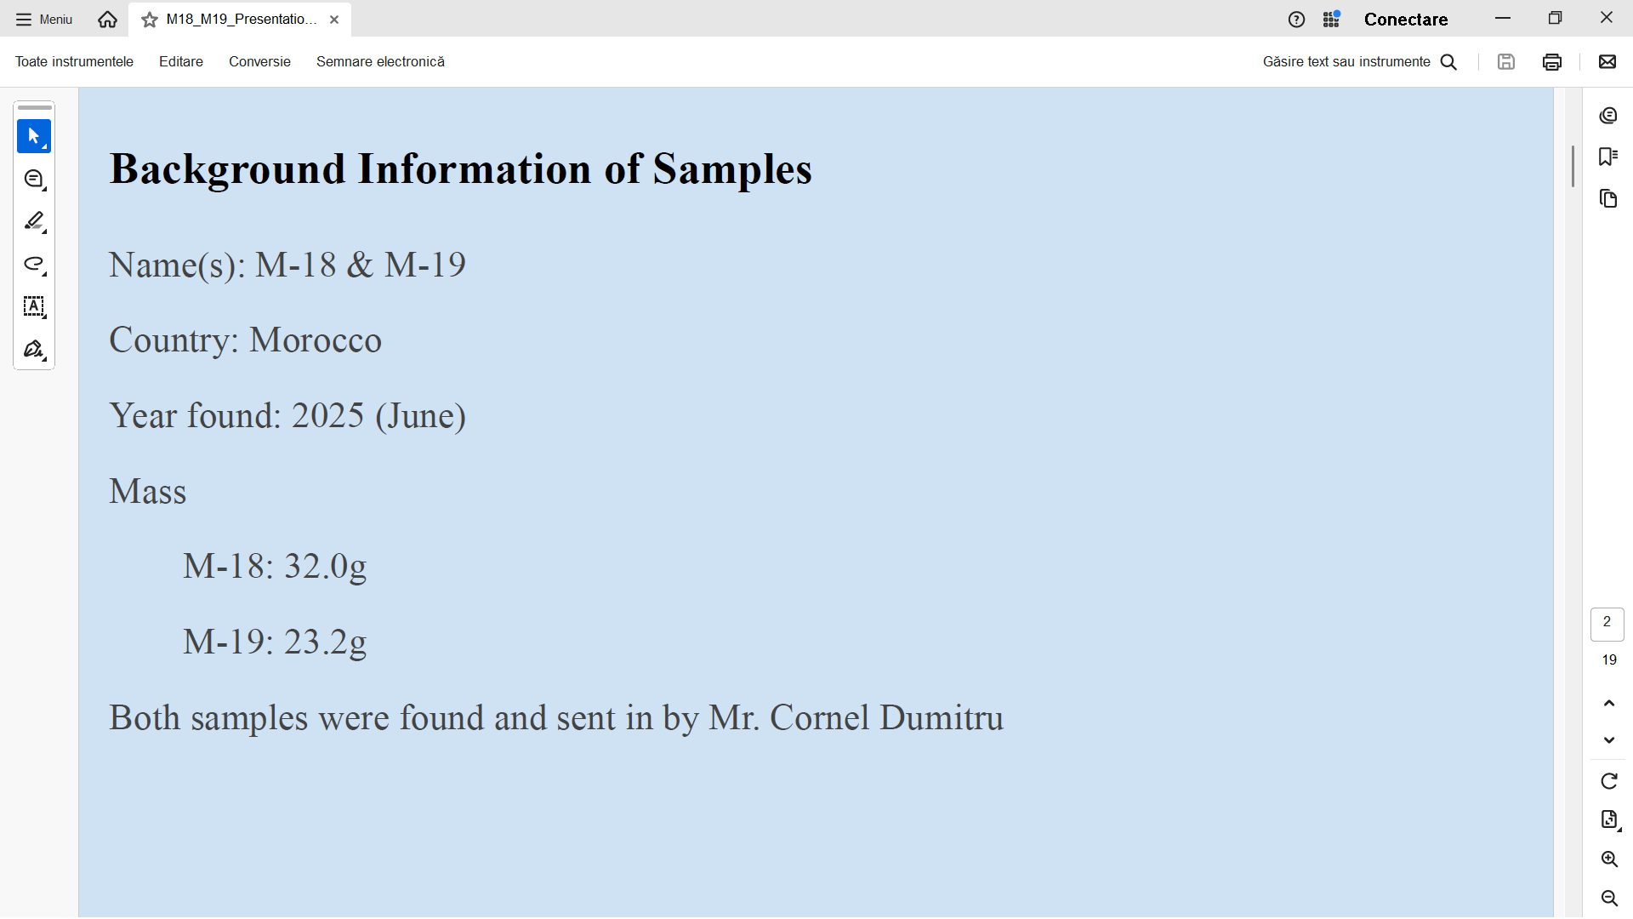Open Toate instrumentele panel

tap(74, 62)
